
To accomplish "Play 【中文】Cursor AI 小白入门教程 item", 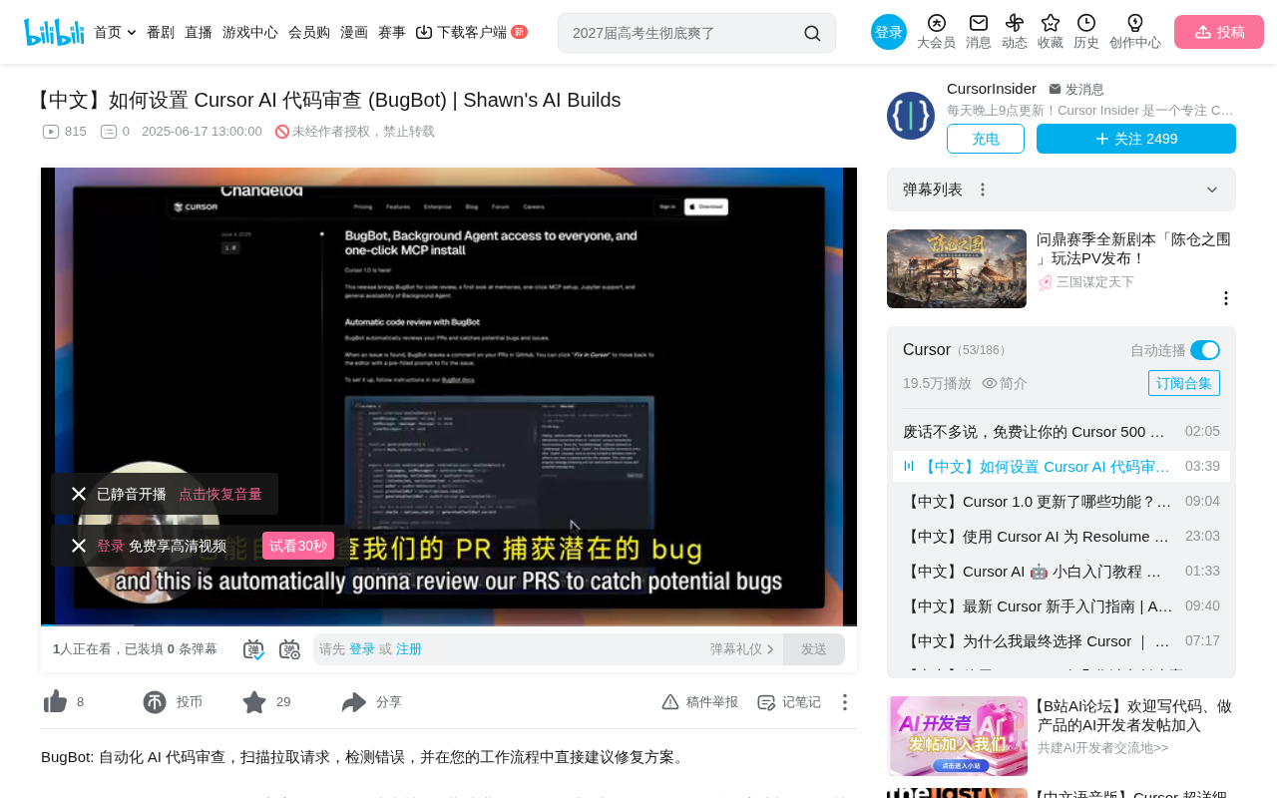I will 1062,572.
